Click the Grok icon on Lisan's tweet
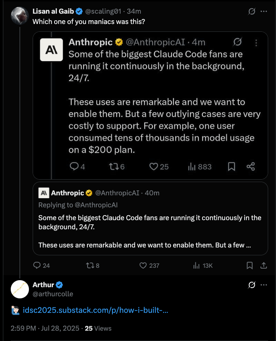 (252, 11)
